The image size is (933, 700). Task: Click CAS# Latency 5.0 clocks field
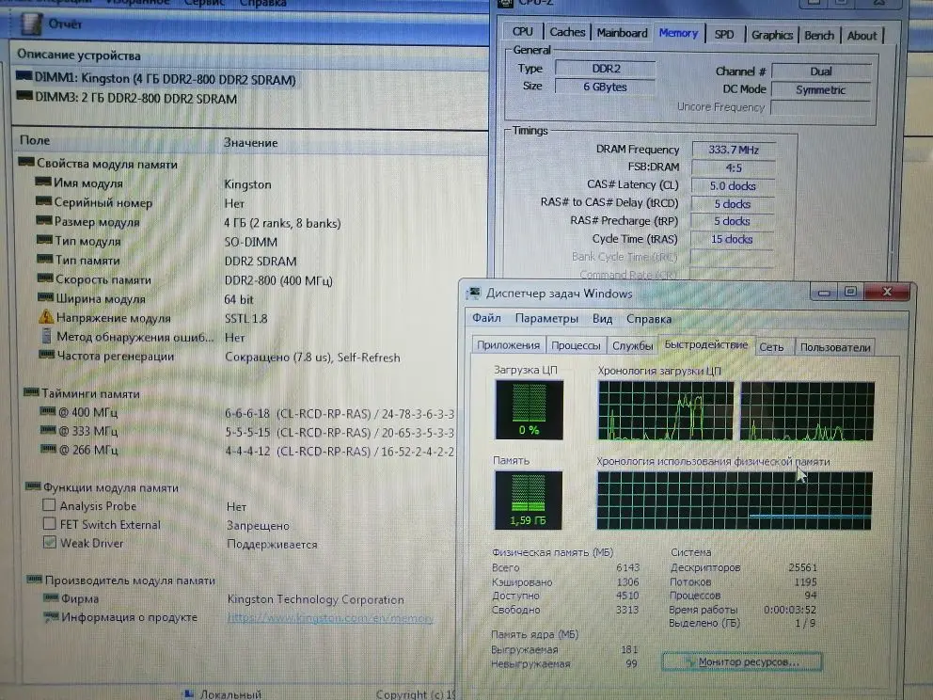[x=733, y=186]
